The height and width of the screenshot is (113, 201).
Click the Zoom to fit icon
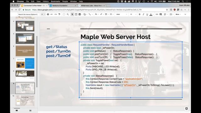click(64, 14)
